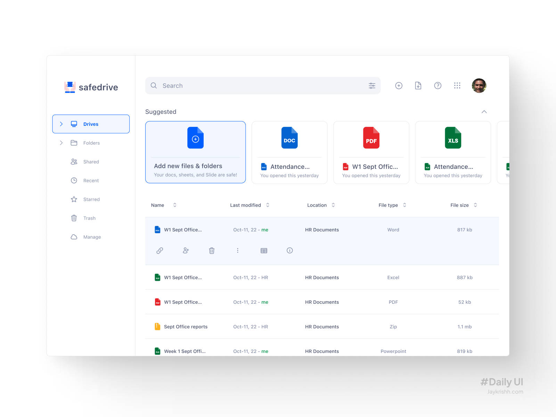Viewport: 556px width, 417px height.
Task: Open the file import icon beside the plus
Action: click(418, 85)
